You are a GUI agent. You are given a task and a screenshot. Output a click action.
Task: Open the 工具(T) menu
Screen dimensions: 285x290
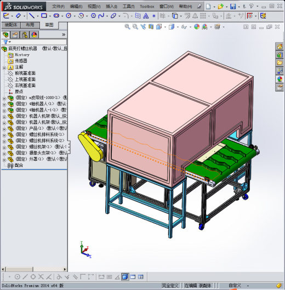click(x=128, y=6)
